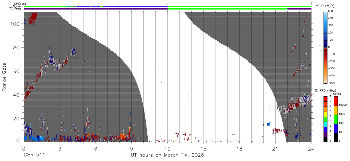Click the 12 tick on the time axis
Viewport: 350px width, 161px height.
pos(168,149)
